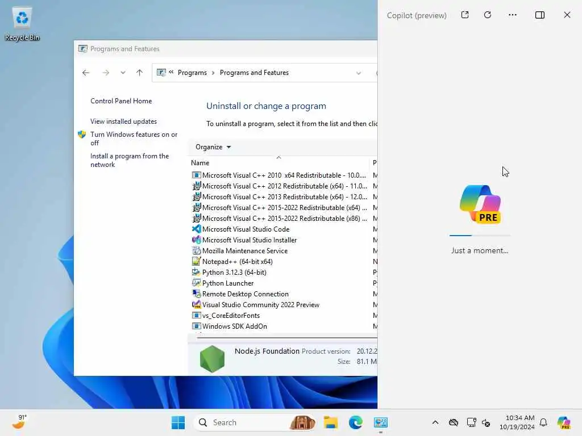
Task: Open Install a program from the network
Action: tap(130, 160)
